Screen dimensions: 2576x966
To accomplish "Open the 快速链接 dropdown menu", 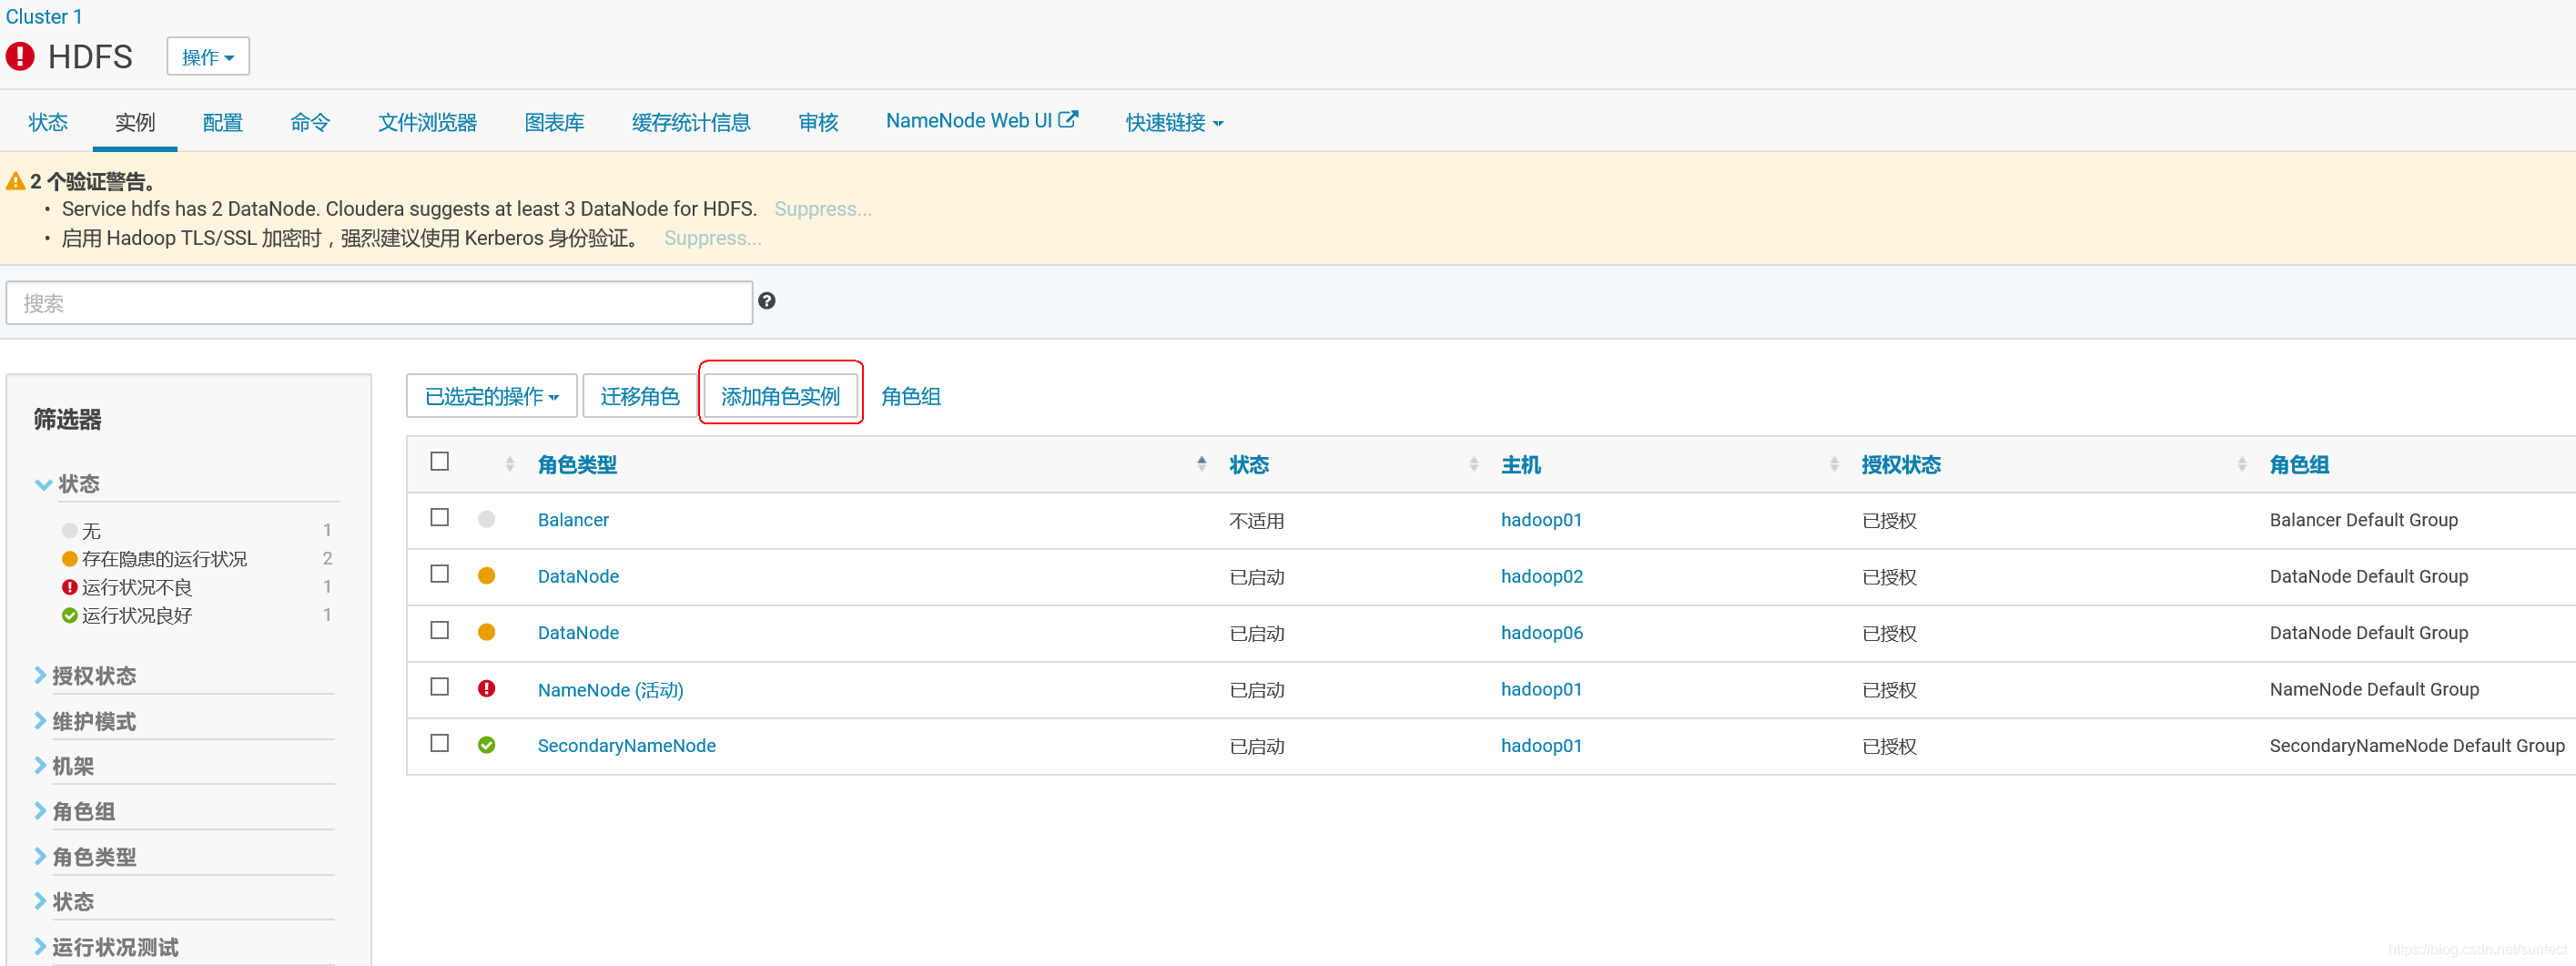I will pos(1174,122).
